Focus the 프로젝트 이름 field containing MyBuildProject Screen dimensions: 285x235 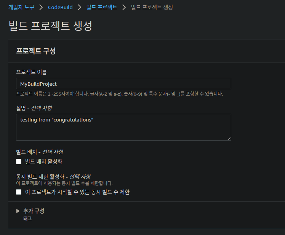pyautogui.click(x=123, y=83)
